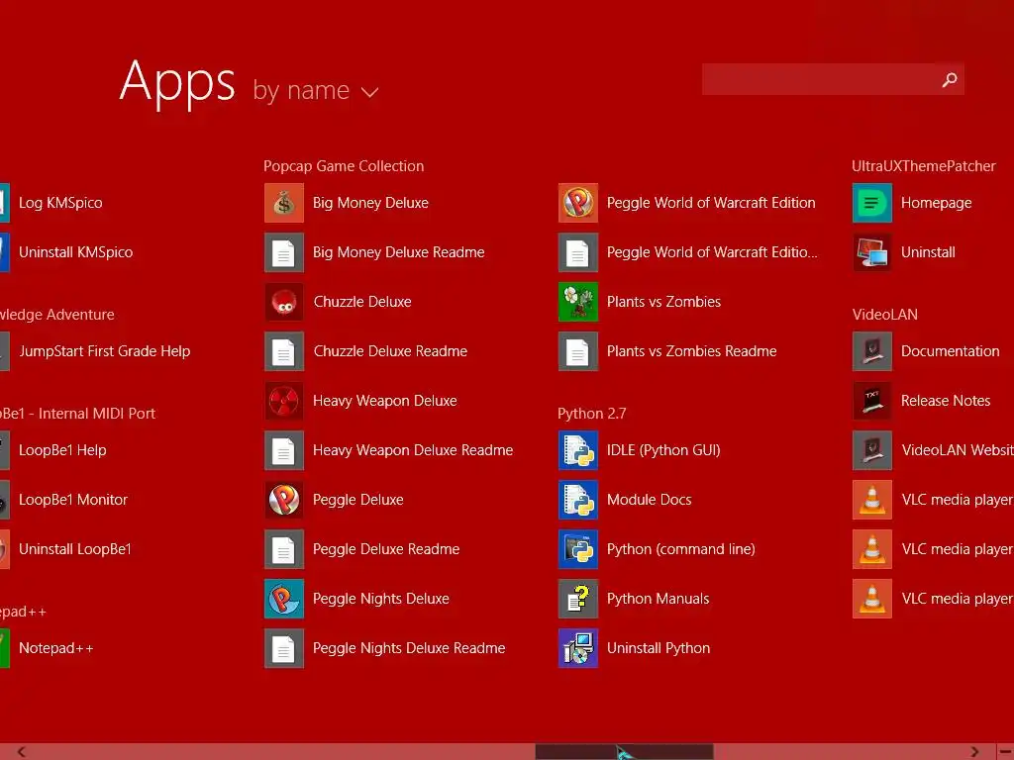
Task: Click the scrollbar right arrow
Action: [974, 752]
